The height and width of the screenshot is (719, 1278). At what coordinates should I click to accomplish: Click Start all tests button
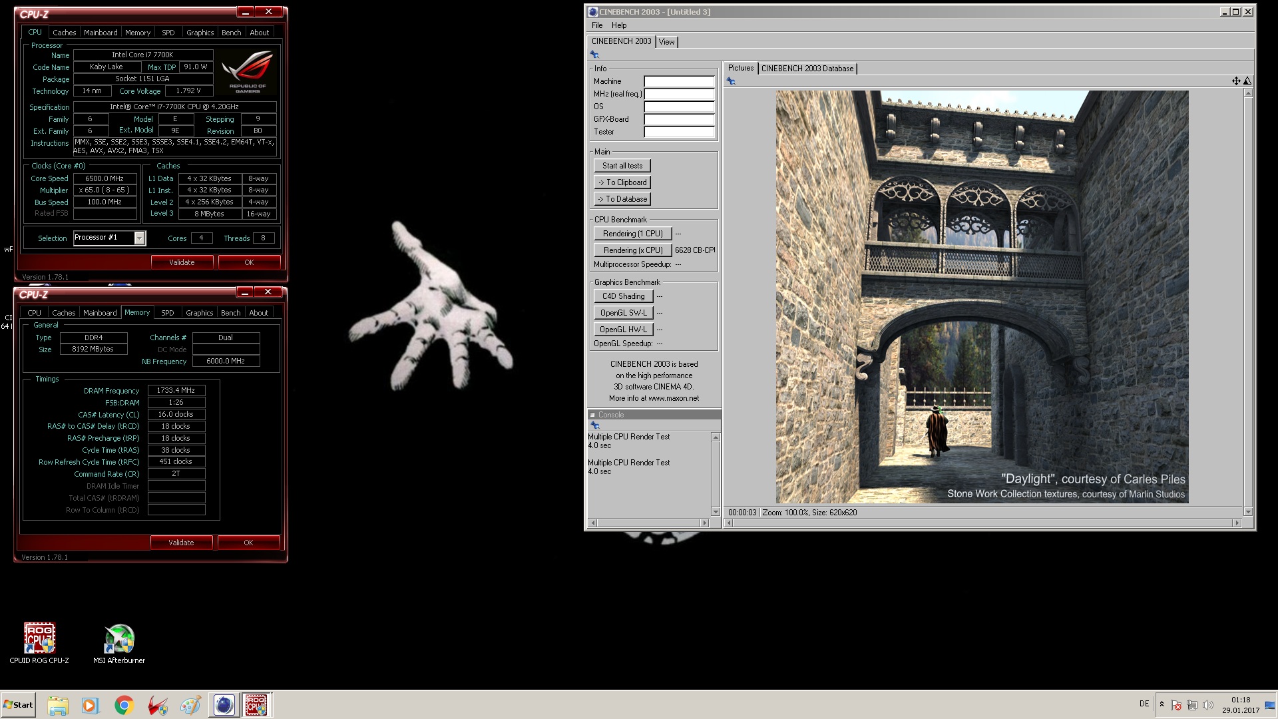point(622,166)
